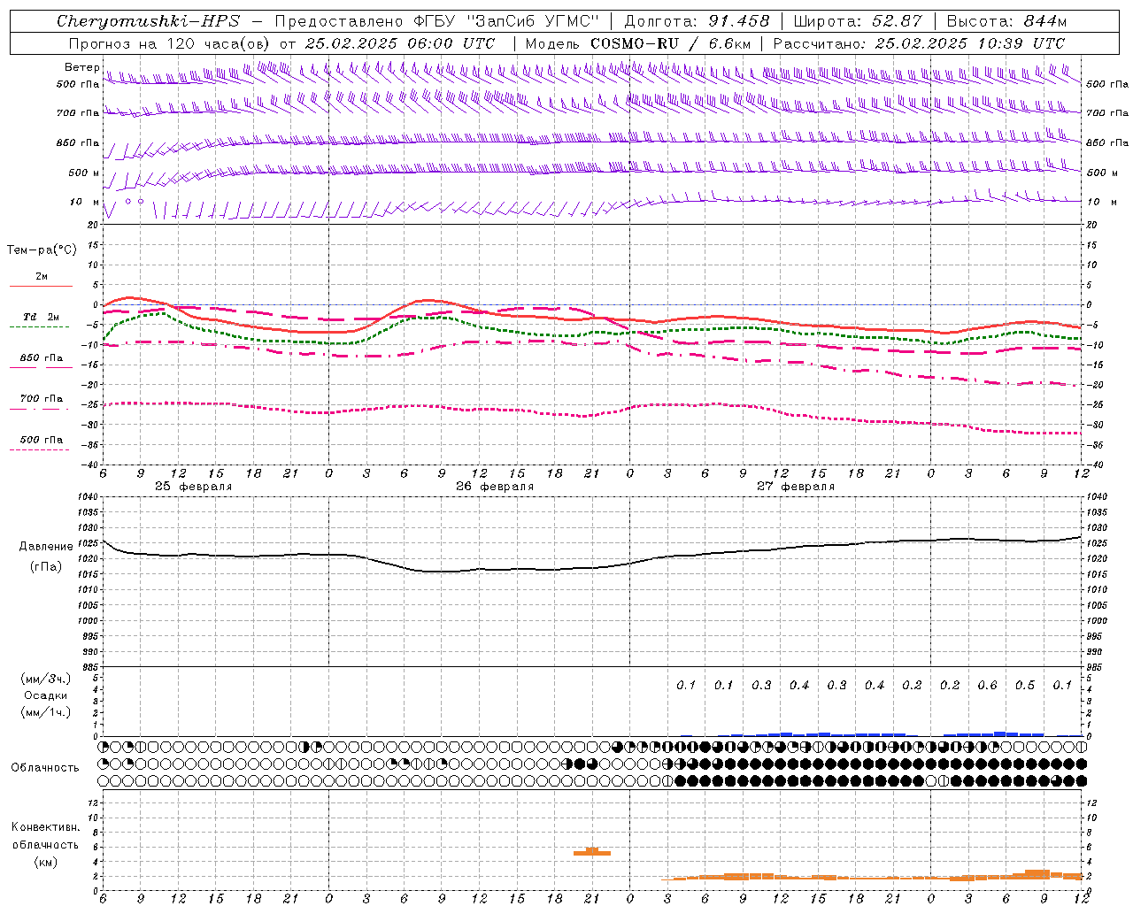
Task: Select the elevation text Высота: 844м
Action: (1007, 21)
